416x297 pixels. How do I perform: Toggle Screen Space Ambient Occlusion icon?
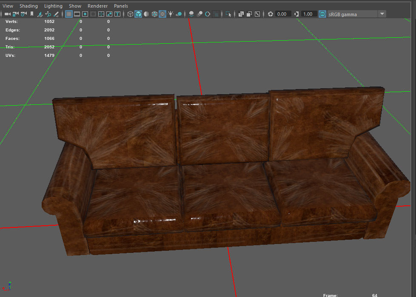[x=191, y=14]
